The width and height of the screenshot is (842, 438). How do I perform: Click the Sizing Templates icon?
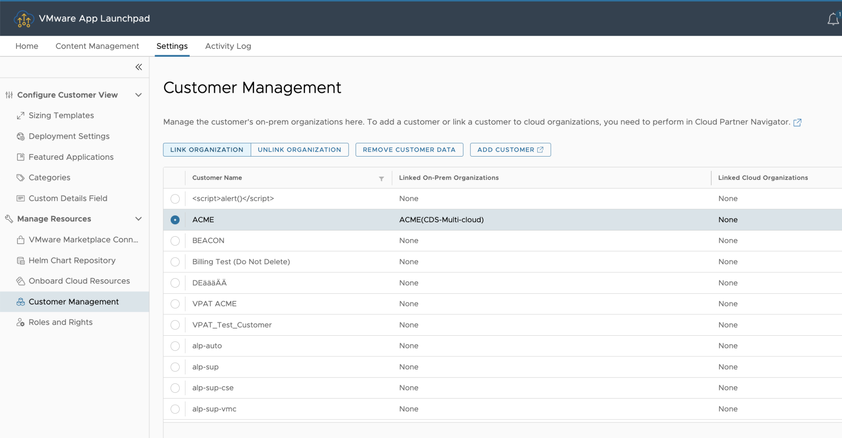click(x=21, y=115)
